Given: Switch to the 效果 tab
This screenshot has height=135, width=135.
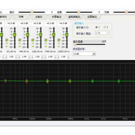Looking at the screenshot, I should (21, 17).
